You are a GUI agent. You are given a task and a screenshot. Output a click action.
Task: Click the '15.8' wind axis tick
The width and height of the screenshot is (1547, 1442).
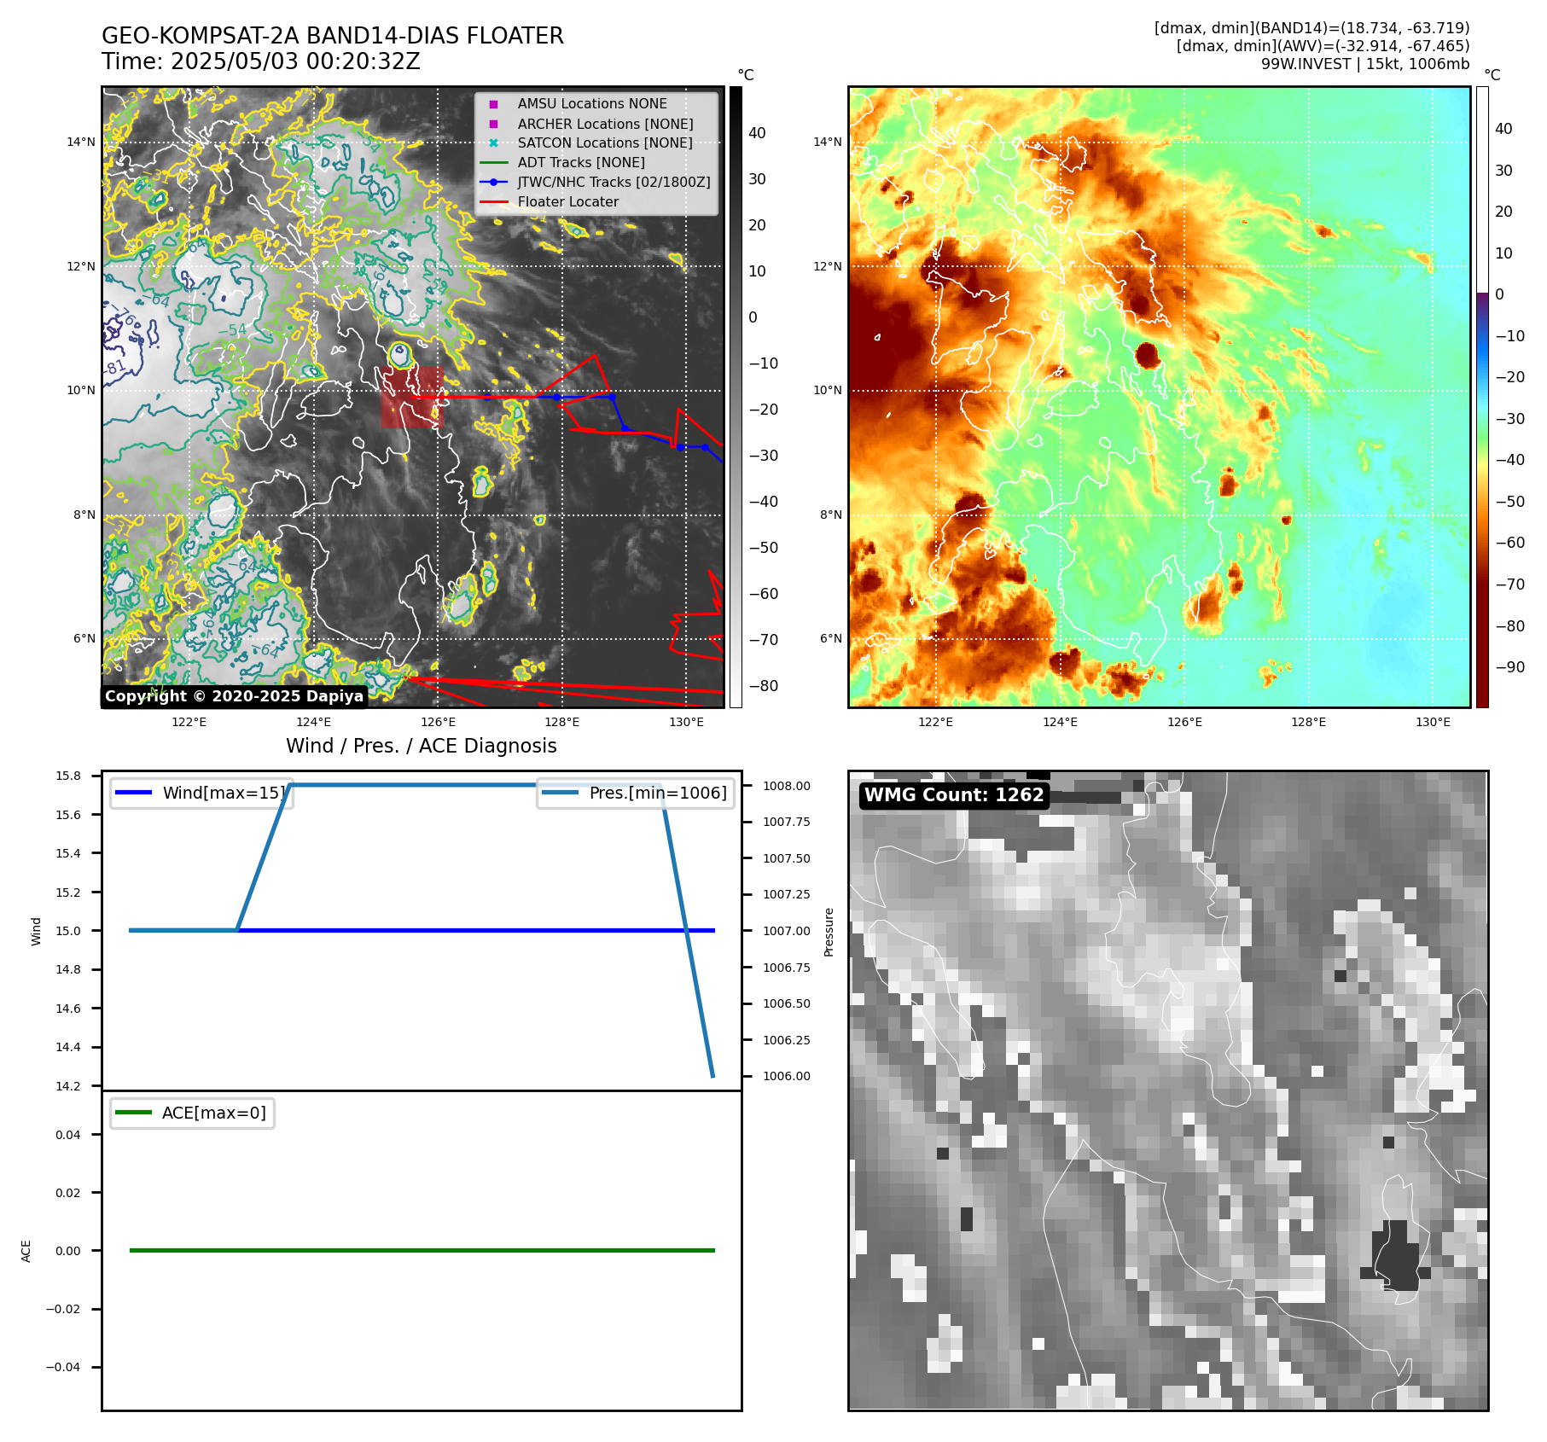pyautogui.click(x=68, y=776)
